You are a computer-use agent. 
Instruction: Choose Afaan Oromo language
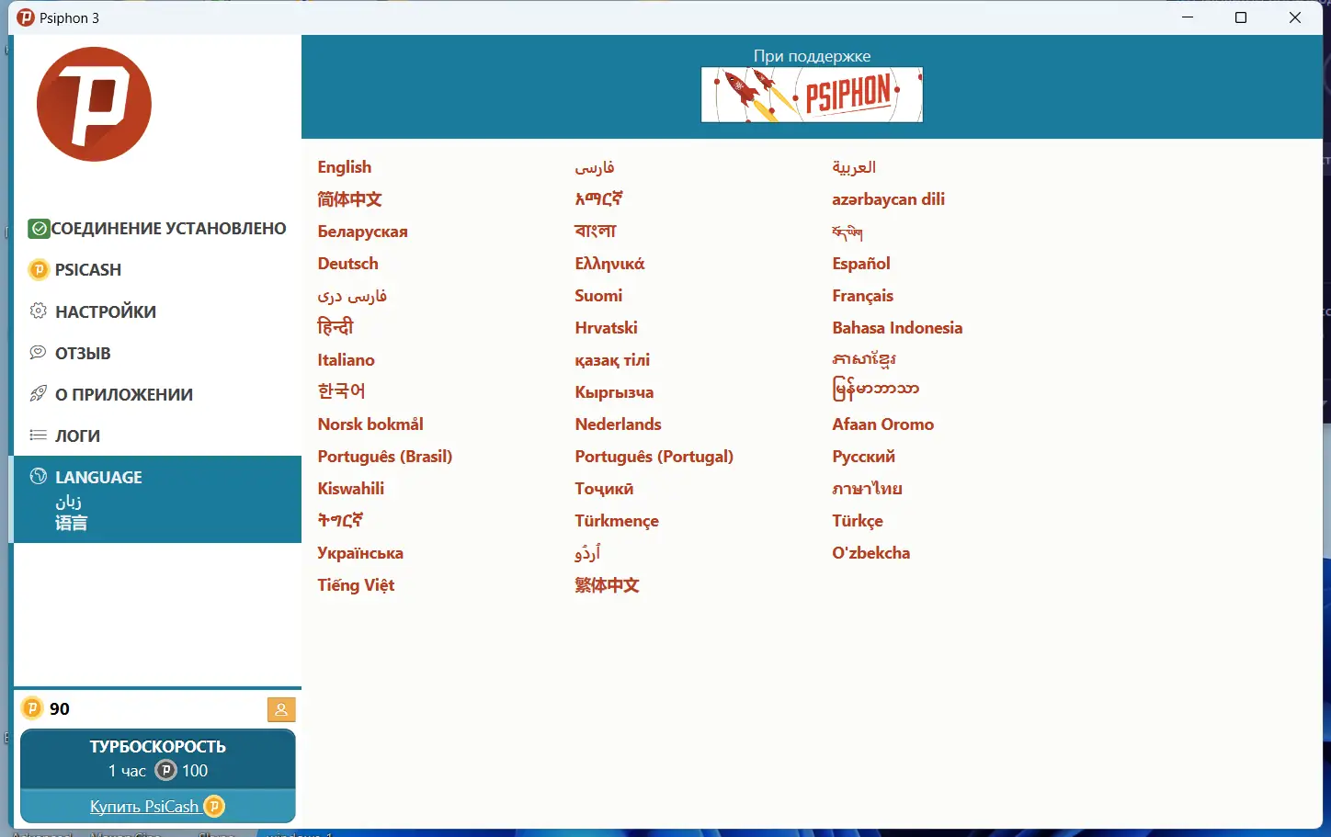[882, 424]
